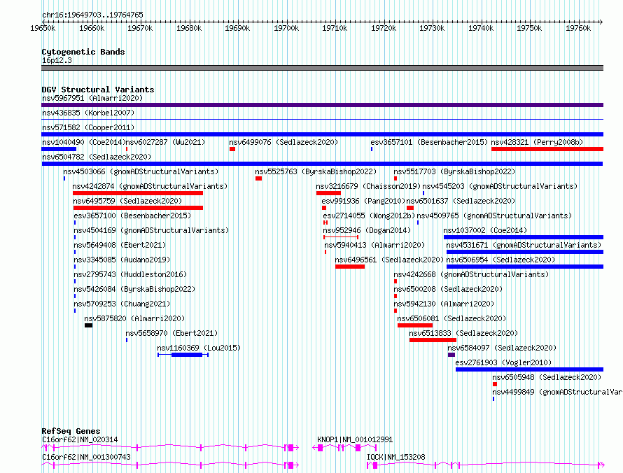The width and height of the screenshot is (623, 473).
Task: Open nsv3345085 (Audano2019) label
Action: pyautogui.click(x=122, y=260)
